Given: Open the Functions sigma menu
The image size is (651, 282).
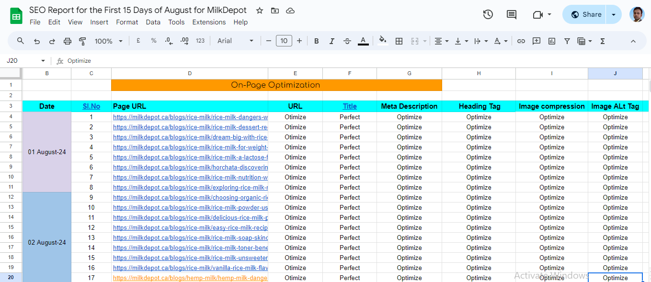Looking at the screenshot, I should [x=603, y=41].
